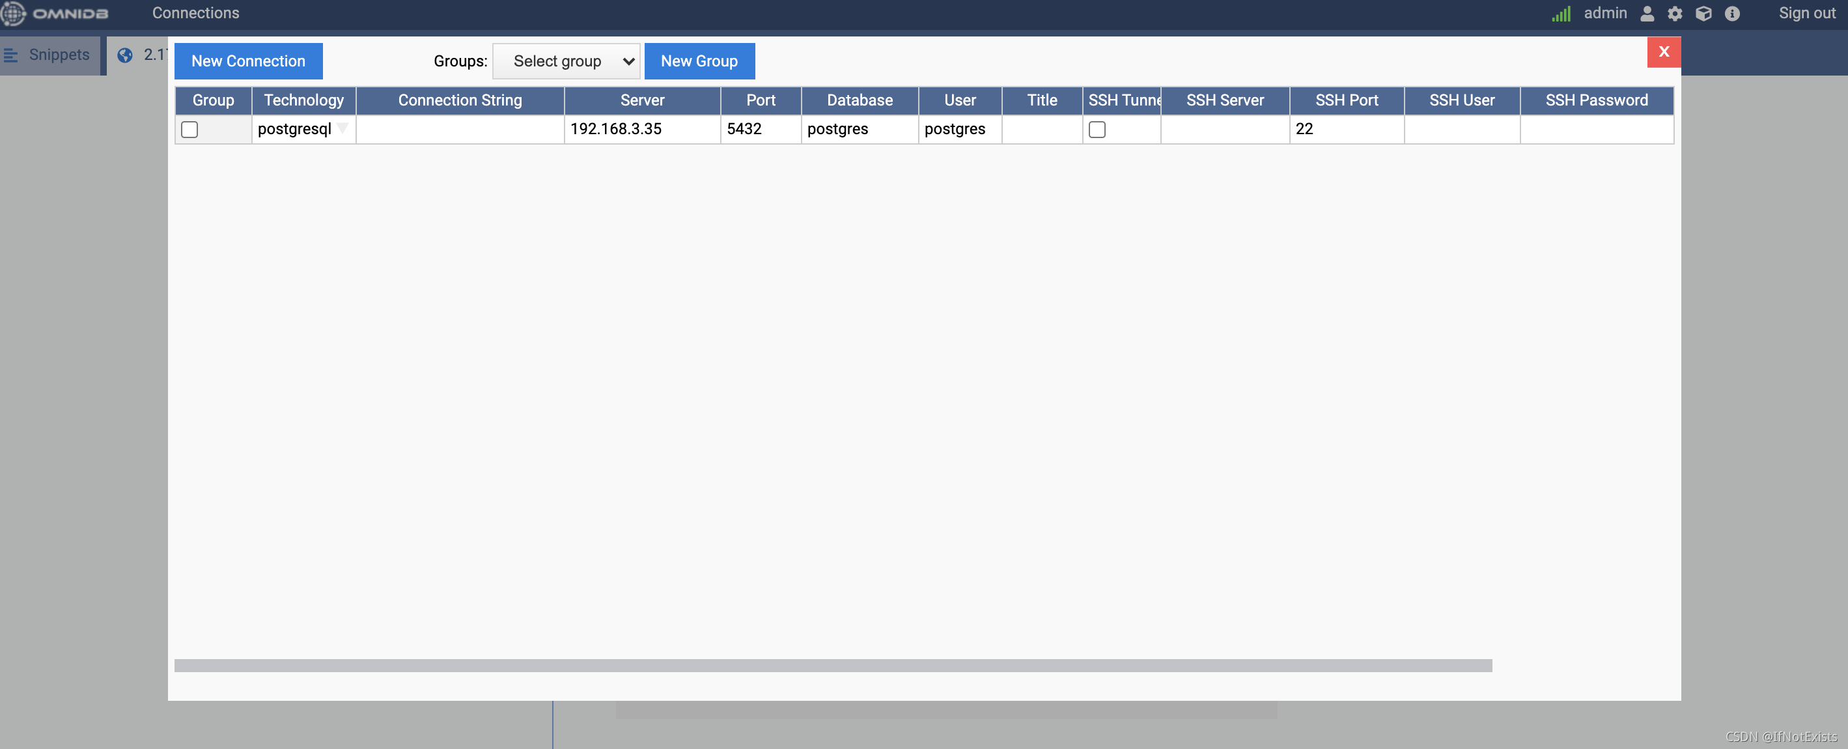This screenshot has width=1848, height=749.
Task: Click the OmniDB globe logo icon
Action: [x=13, y=13]
